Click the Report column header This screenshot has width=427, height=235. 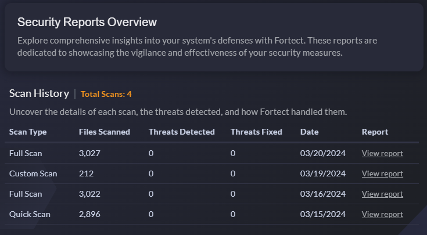tap(375, 132)
